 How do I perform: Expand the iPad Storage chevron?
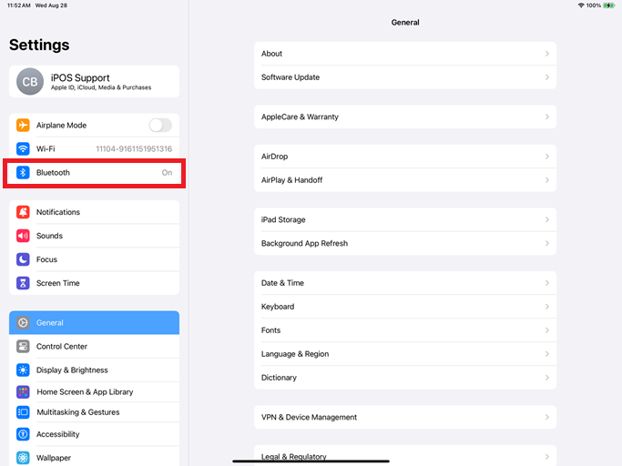coord(547,219)
